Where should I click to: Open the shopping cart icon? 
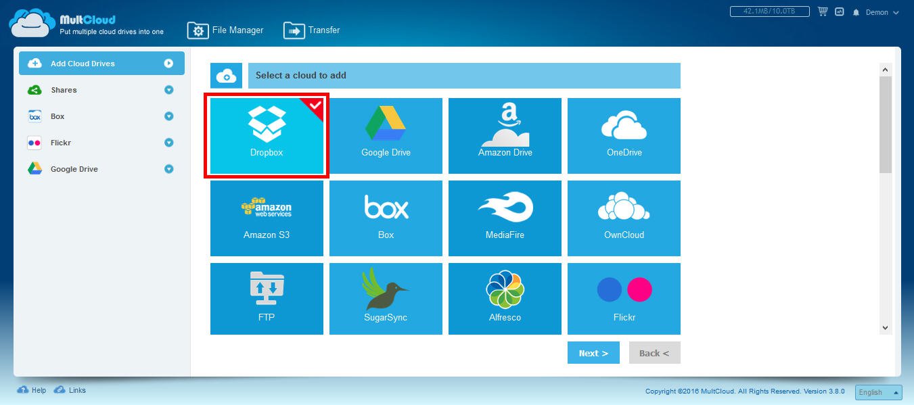pos(823,11)
